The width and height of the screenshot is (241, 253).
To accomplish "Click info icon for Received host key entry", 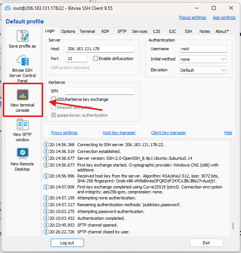I will (x=46, y=176).
